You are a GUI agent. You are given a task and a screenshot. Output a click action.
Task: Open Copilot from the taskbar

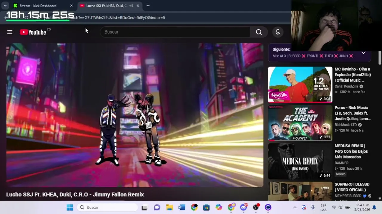[x=219, y=207]
